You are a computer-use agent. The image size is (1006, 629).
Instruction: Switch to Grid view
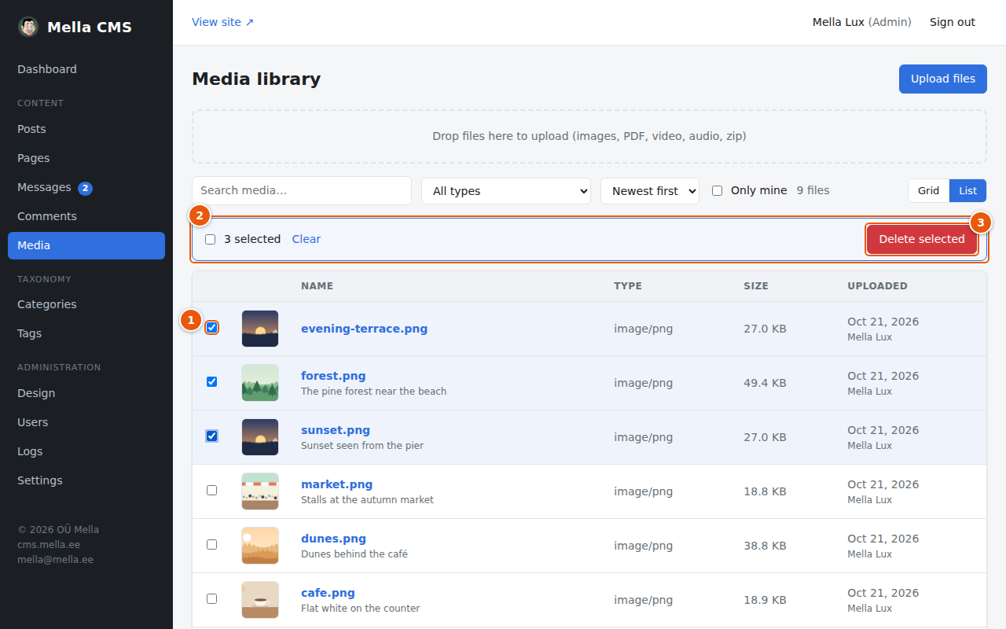[928, 191]
